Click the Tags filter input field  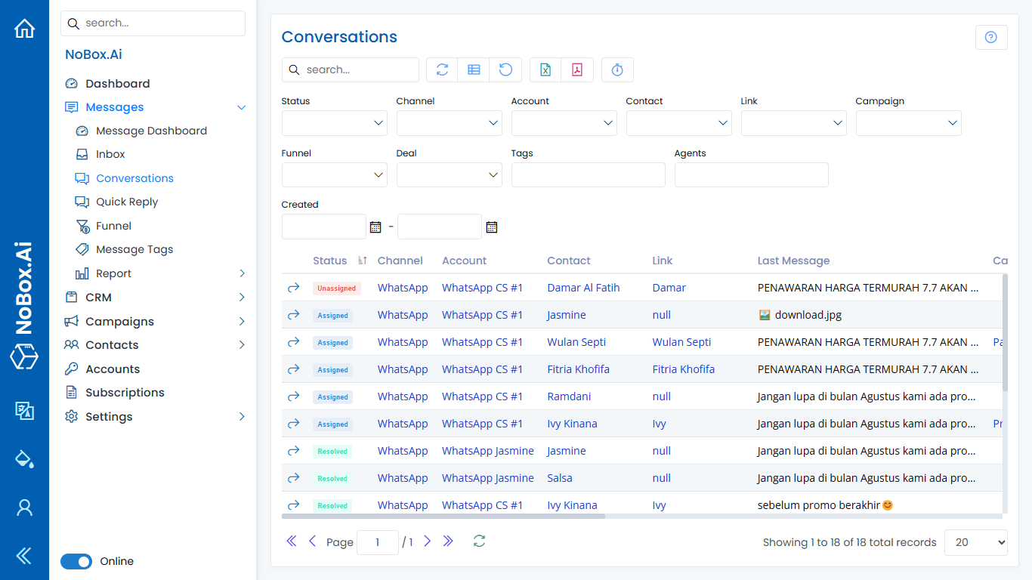588,174
